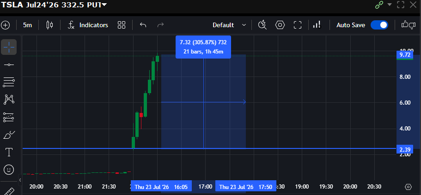Open the bar chart alert icon
Screen dimensions: 421x195
point(317,25)
